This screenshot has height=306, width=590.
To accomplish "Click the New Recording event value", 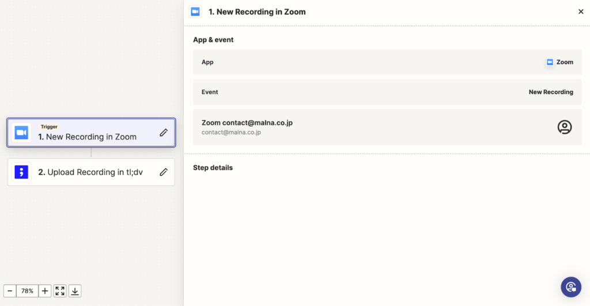I will [551, 92].
